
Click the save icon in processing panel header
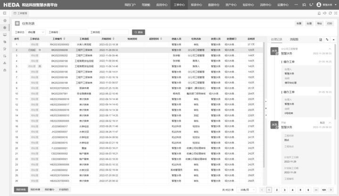(321, 40)
